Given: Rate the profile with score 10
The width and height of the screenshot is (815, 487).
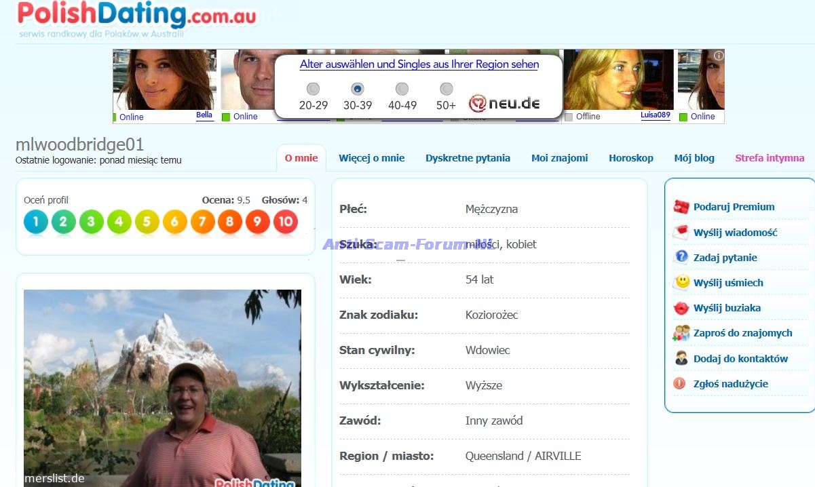Looking at the screenshot, I should [x=286, y=221].
